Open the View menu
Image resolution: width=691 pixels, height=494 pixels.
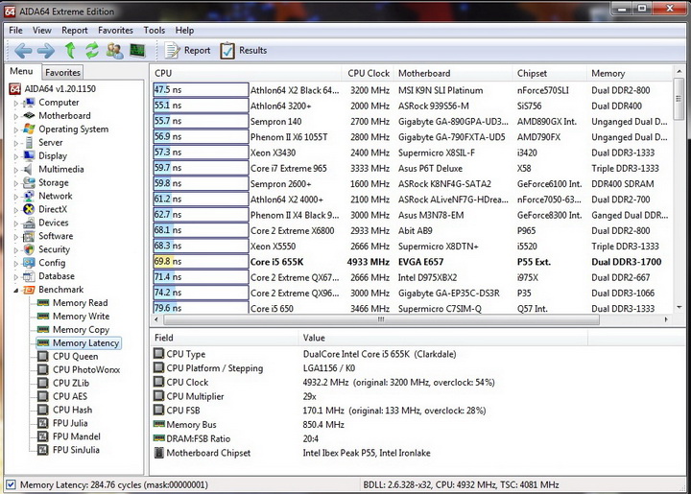[42, 31]
